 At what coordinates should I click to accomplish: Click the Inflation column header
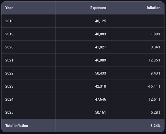[x=153, y=8]
